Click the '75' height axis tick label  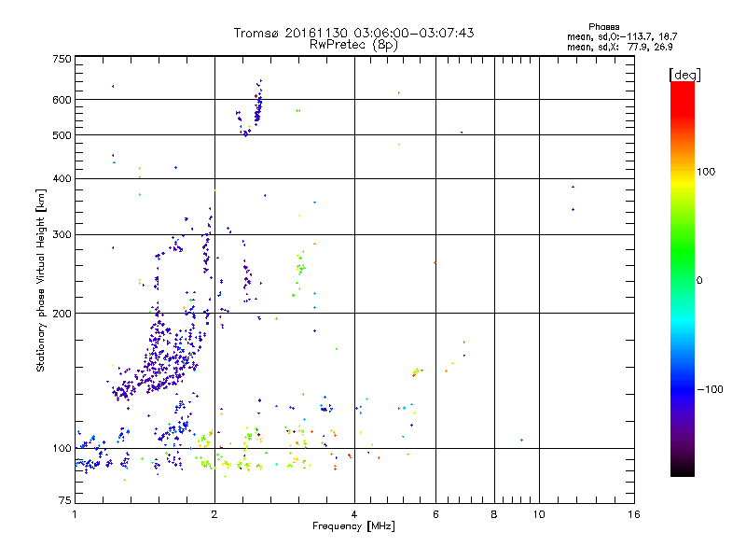click(65, 500)
